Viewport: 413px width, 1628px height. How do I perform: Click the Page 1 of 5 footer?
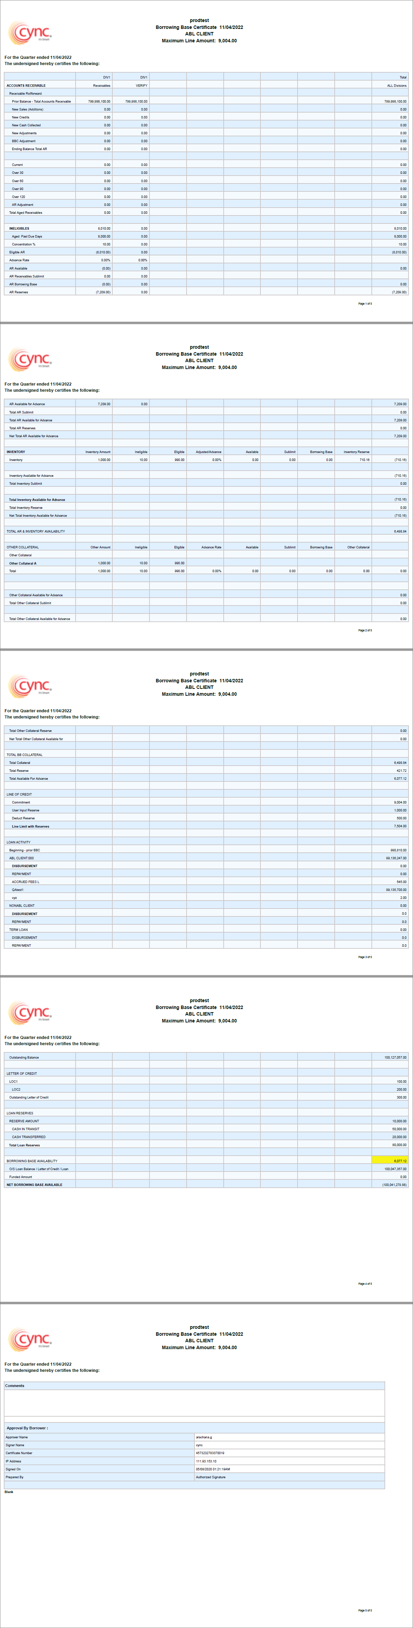pyautogui.click(x=365, y=304)
